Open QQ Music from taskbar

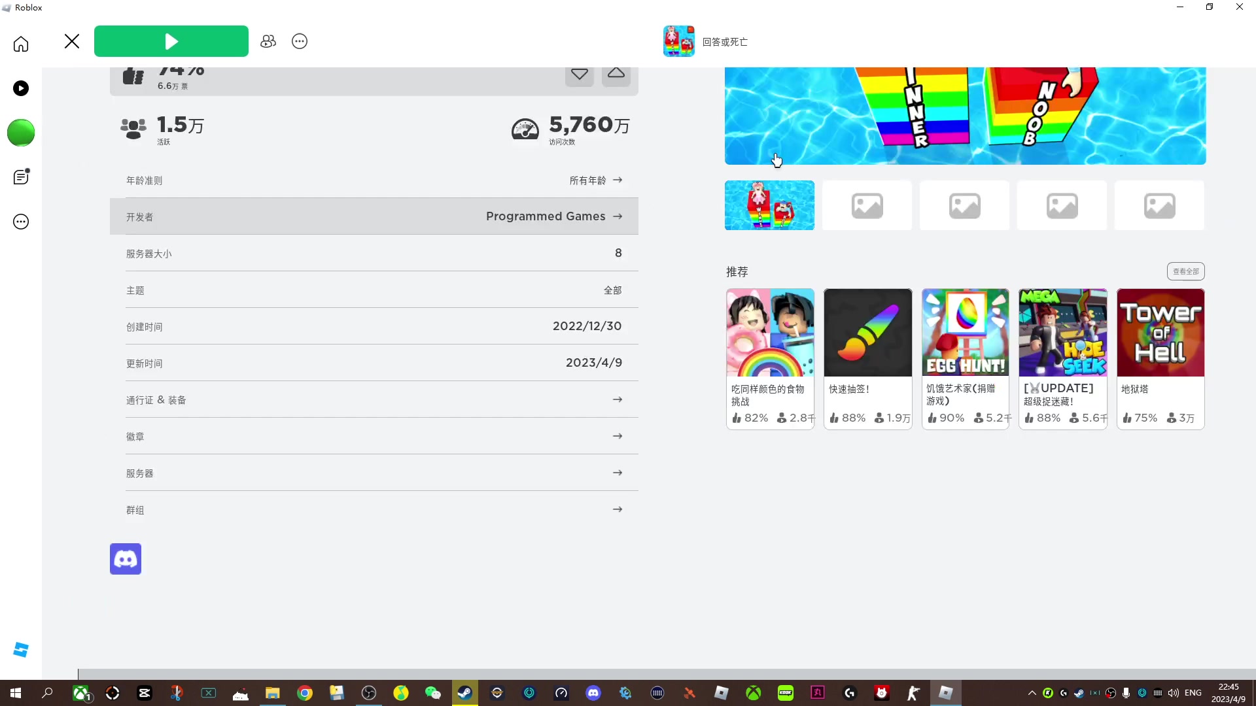point(401,693)
